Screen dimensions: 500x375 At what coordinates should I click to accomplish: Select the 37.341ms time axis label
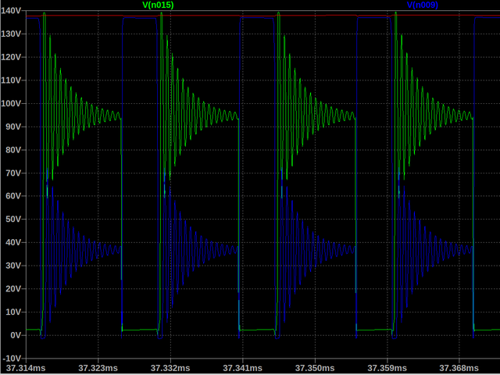pyautogui.click(x=242, y=368)
